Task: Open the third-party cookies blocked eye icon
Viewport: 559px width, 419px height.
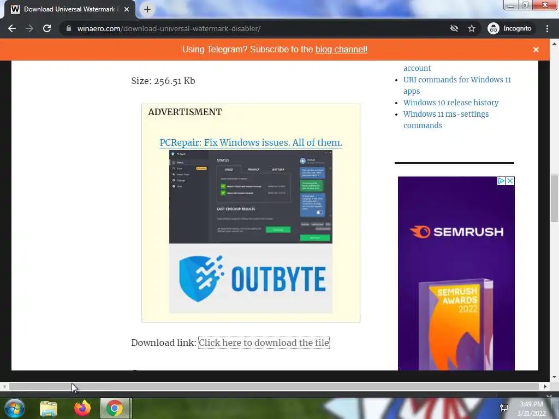Action: tap(454, 28)
